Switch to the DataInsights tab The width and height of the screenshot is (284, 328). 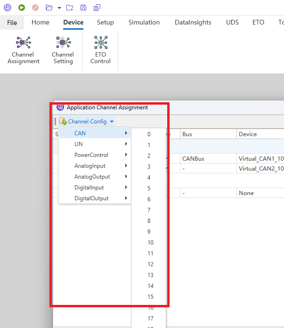(193, 23)
